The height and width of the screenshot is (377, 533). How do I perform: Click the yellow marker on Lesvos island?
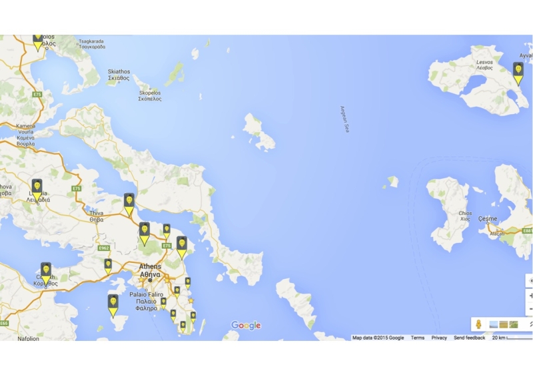point(518,73)
